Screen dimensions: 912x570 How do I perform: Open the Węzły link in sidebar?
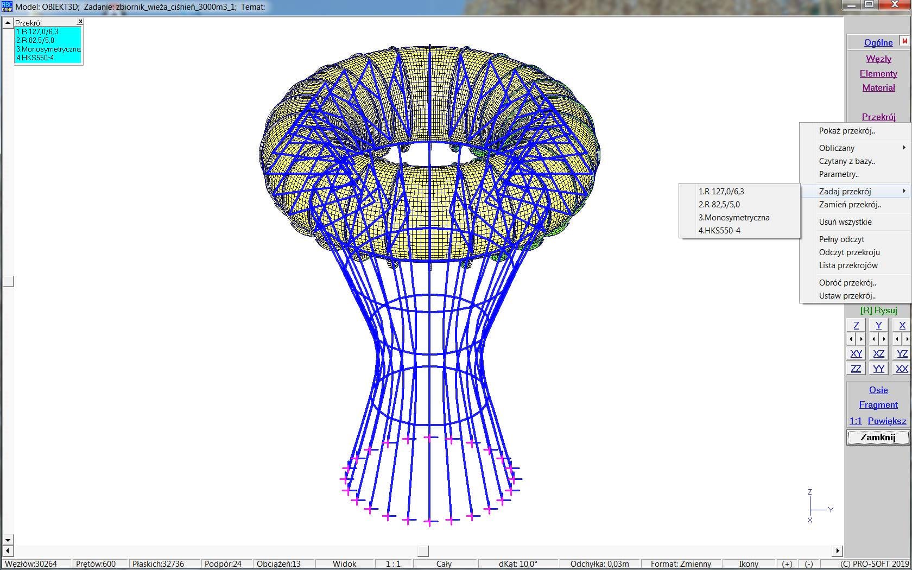[878, 59]
